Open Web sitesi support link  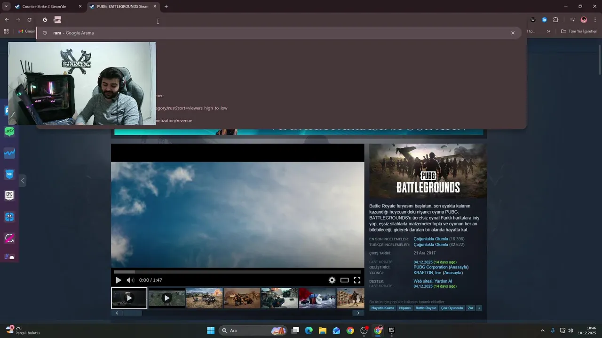pyautogui.click(x=423, y=281)
